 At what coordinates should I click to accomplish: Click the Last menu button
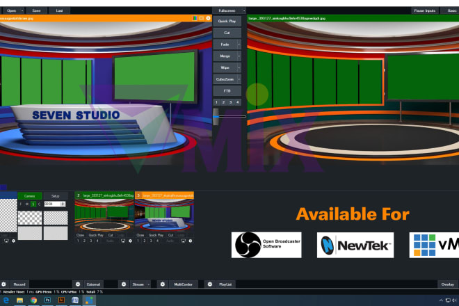pos(59,10)
